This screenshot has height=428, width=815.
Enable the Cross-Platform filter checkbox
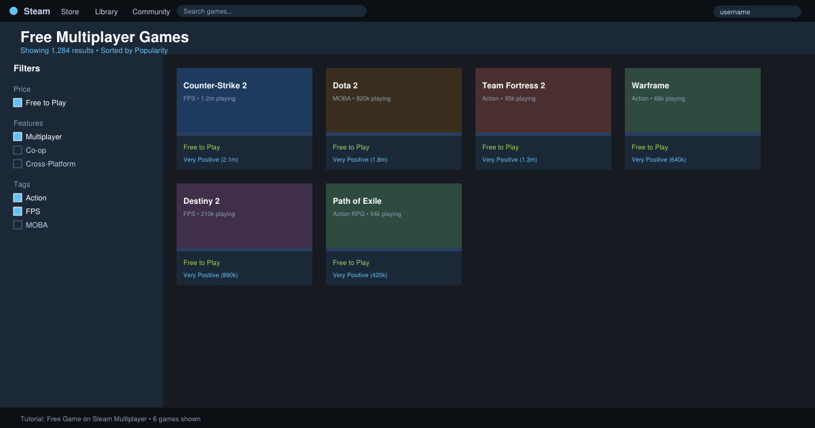[18, 164]
